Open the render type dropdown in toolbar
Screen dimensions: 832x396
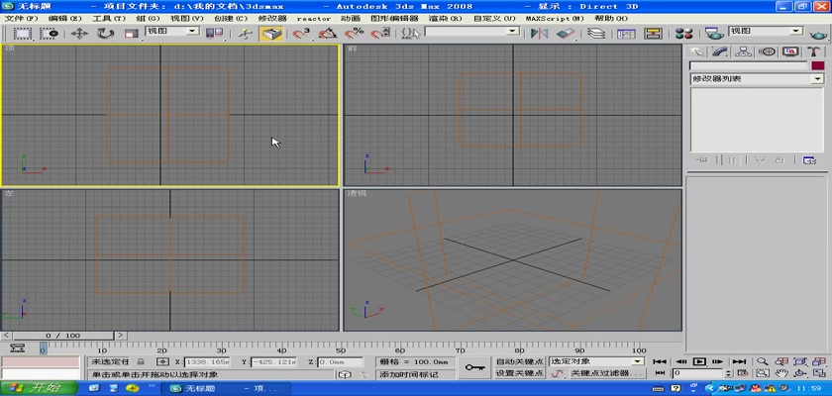[x=766, y=32]
